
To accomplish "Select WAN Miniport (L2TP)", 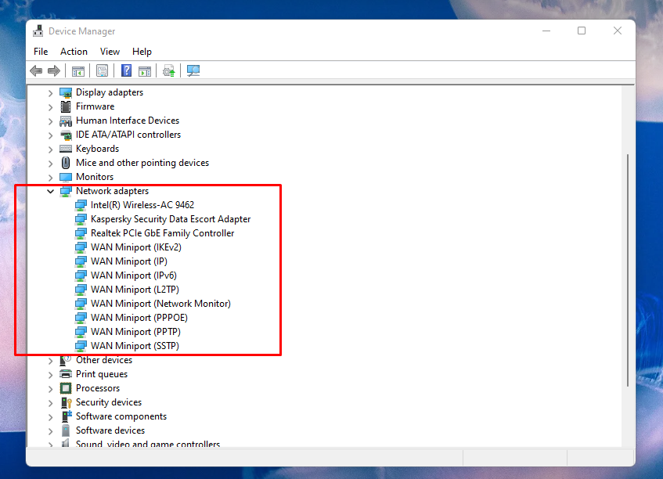I will click(135, 290).
